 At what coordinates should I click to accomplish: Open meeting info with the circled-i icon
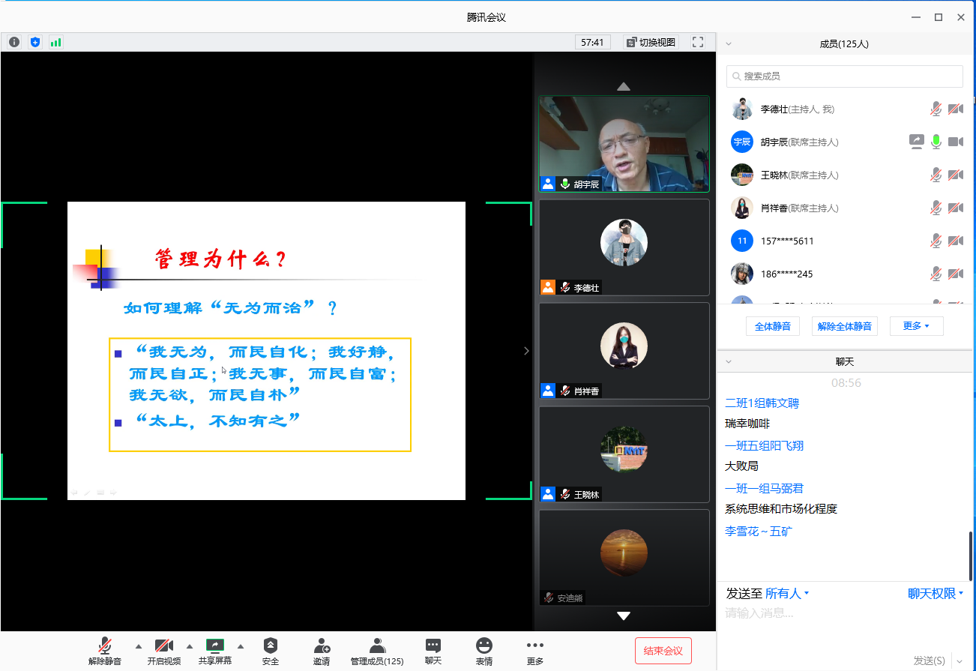(x=13, y=42)
